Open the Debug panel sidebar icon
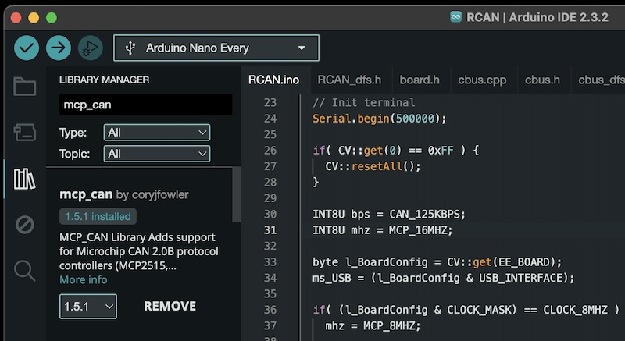The width and height of the screenshot is (625, 341). pyautogui.click(x=24, y=225)
